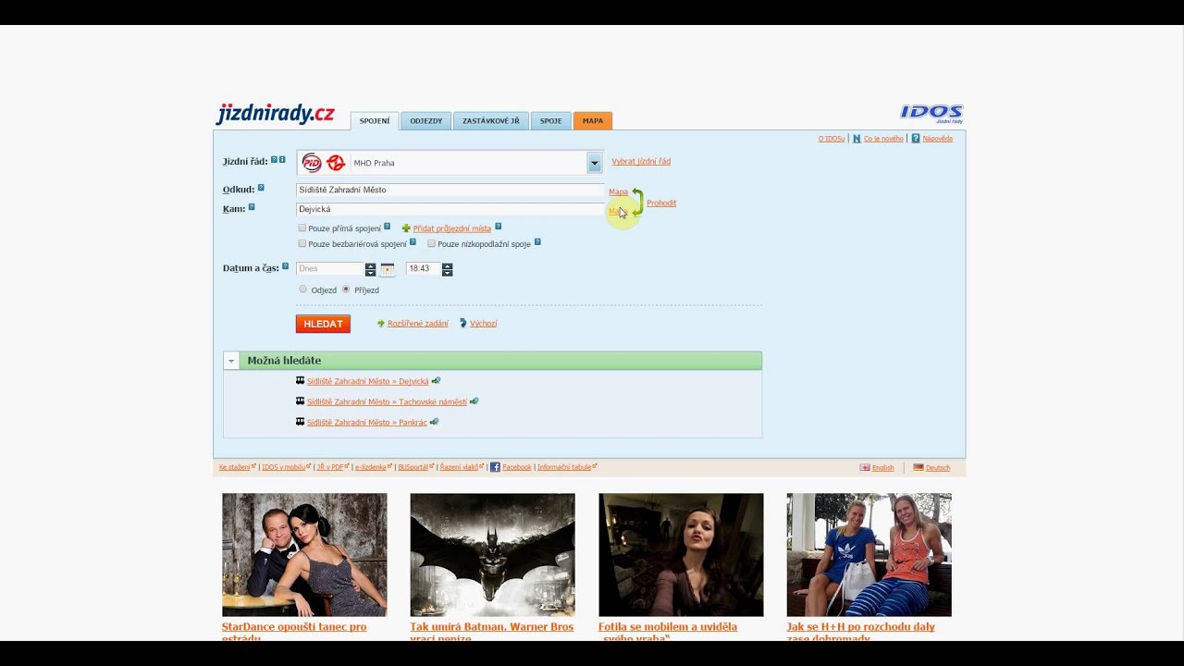Click help icon next to Odkud label

(x=261, y=188)
